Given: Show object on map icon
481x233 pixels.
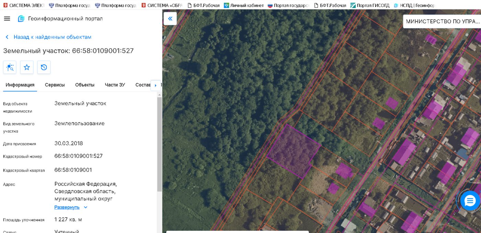Looking at the screenshot, I should [x=10, y=67].
